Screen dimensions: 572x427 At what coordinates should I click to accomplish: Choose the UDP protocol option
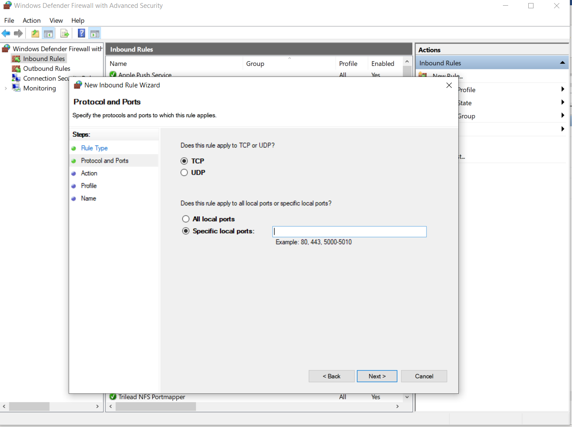tap(185, 173)
